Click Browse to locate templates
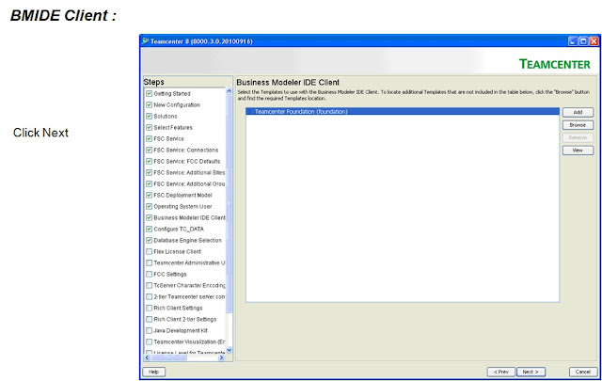Image resolution: width=602 pixels, height=381 pixels. coord(578,125)
